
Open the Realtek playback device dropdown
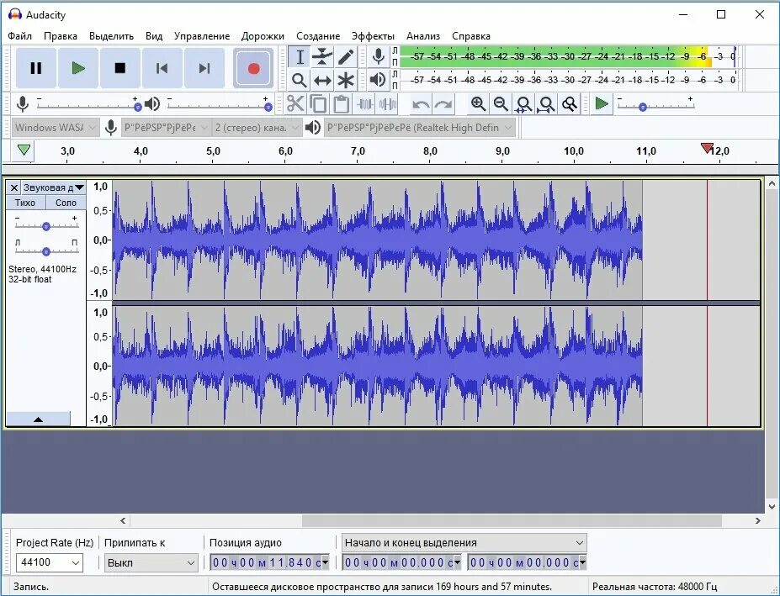tap(419, 128)
